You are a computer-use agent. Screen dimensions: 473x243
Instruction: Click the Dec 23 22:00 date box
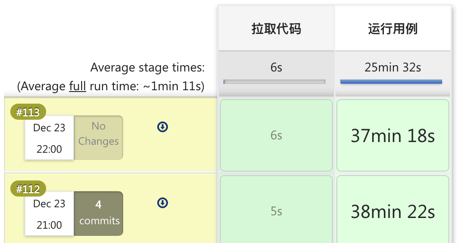[x=49, y=138]
